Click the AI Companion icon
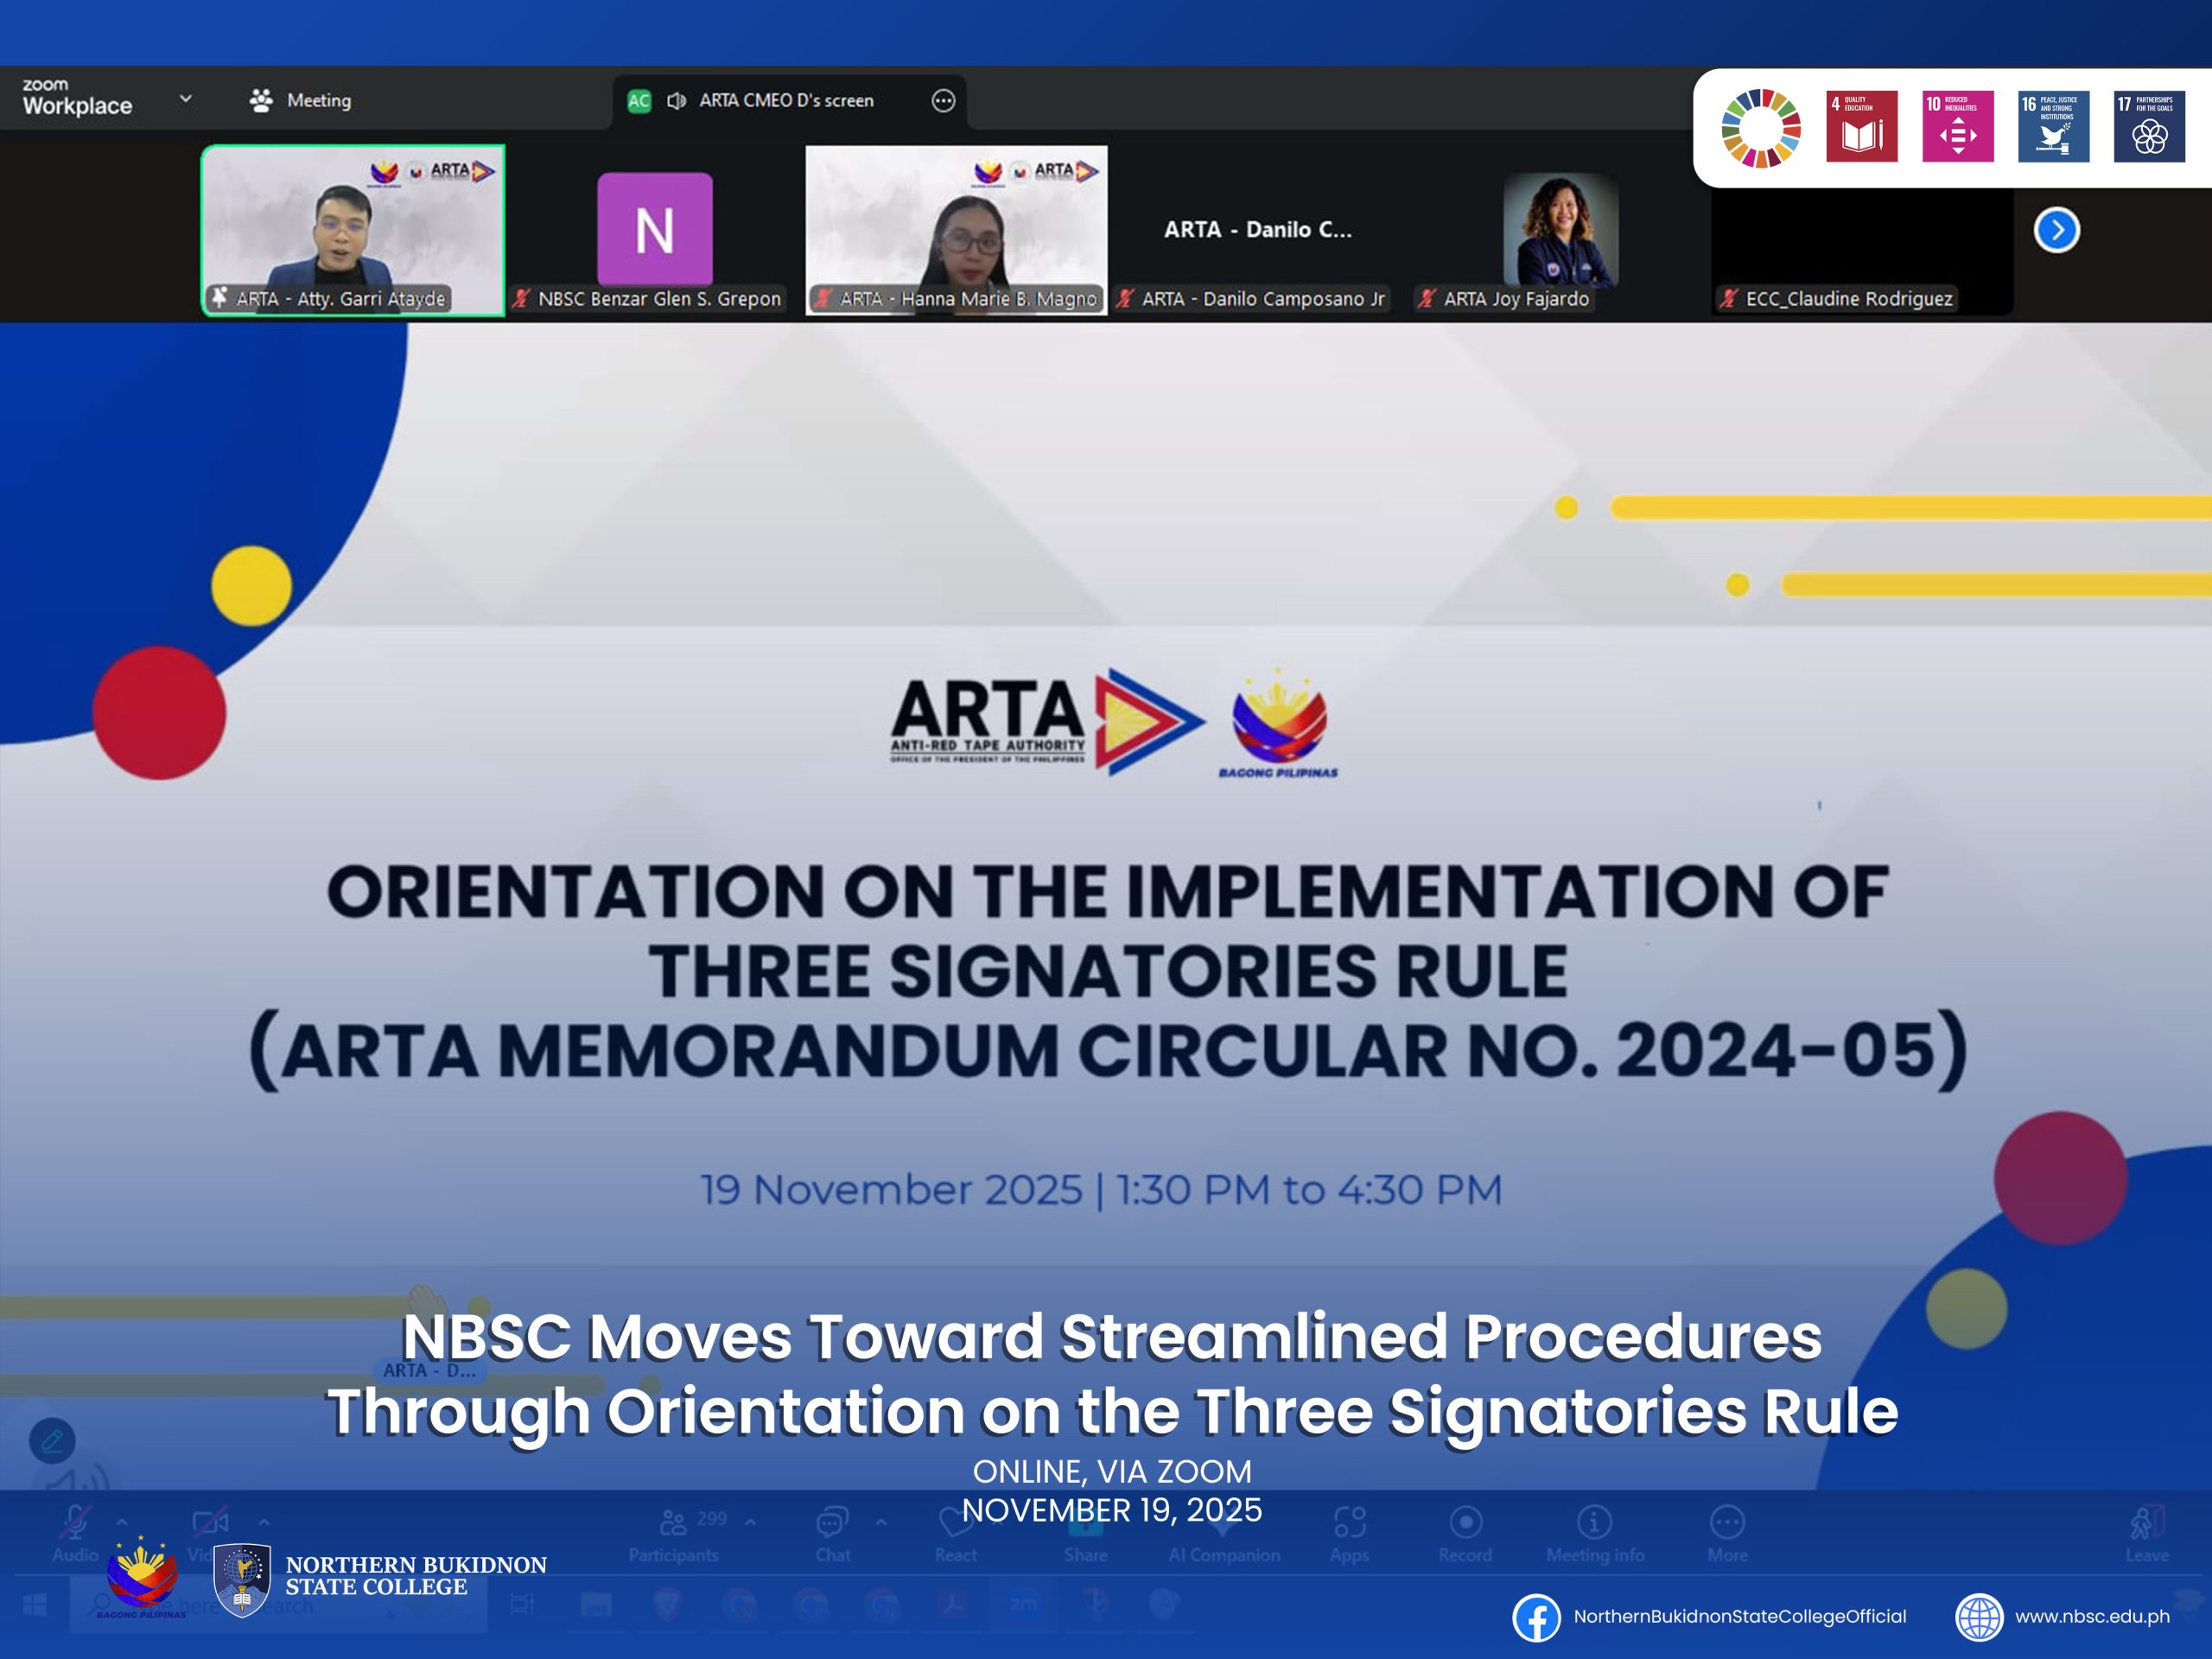The image size is (2212, 1659). coord(1223,1528)
